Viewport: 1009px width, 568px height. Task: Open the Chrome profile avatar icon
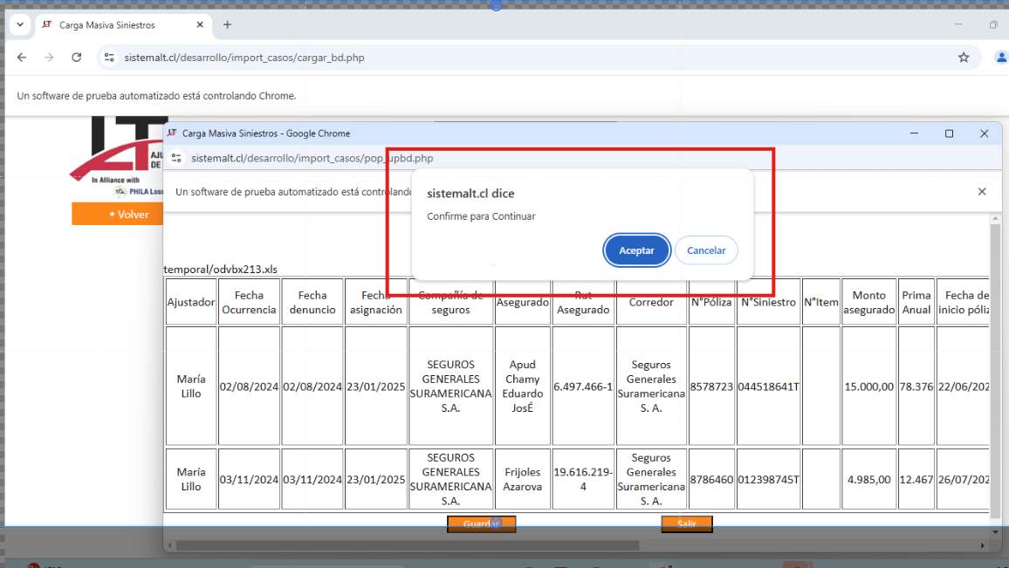click(x=1000, y=58)
